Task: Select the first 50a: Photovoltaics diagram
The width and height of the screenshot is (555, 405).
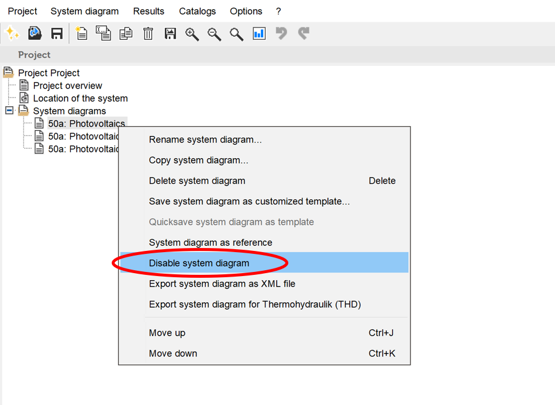Action: 86,124
